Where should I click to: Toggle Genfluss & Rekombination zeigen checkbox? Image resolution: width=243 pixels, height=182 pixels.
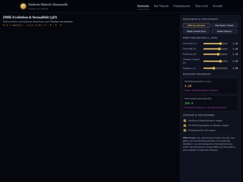[185, 120]
